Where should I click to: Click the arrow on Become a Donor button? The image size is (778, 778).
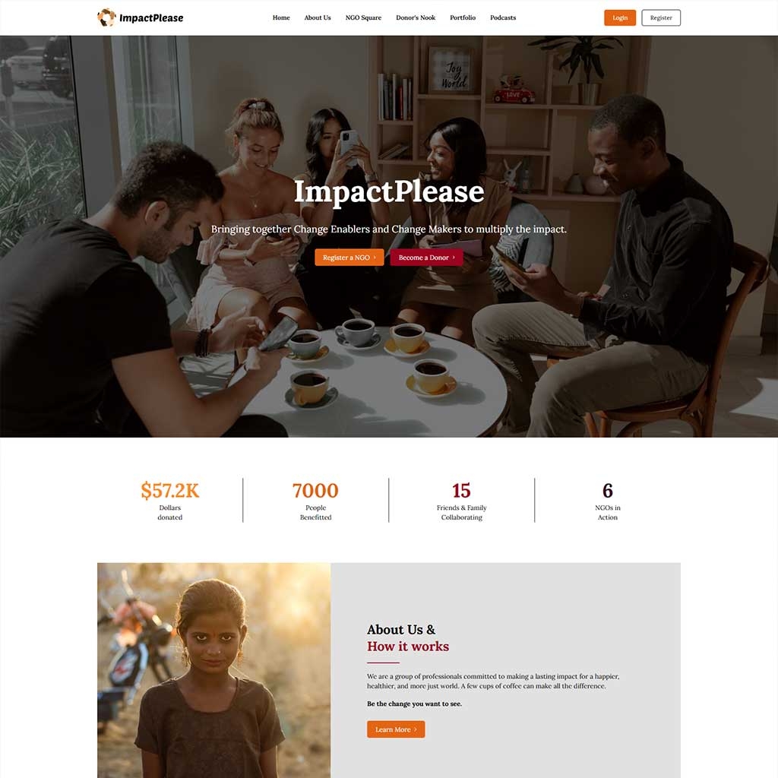(x=454, y=257)
